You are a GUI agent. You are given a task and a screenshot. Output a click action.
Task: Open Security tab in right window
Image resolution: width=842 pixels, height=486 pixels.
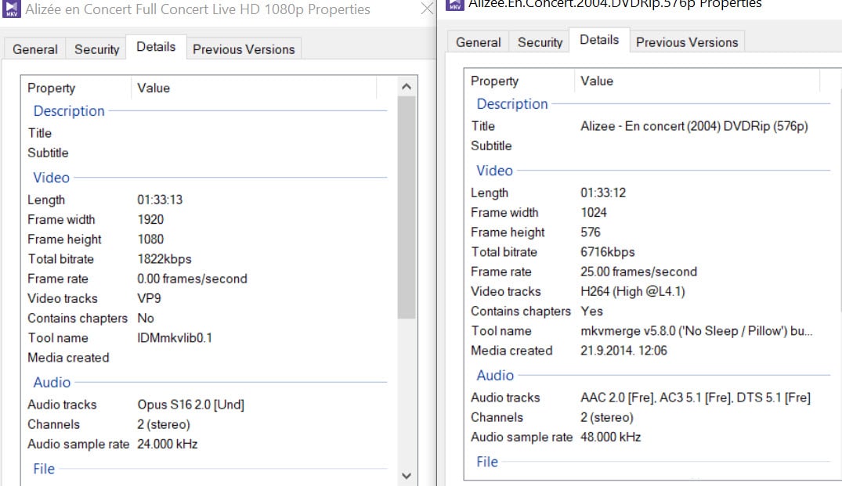(540, 42)
